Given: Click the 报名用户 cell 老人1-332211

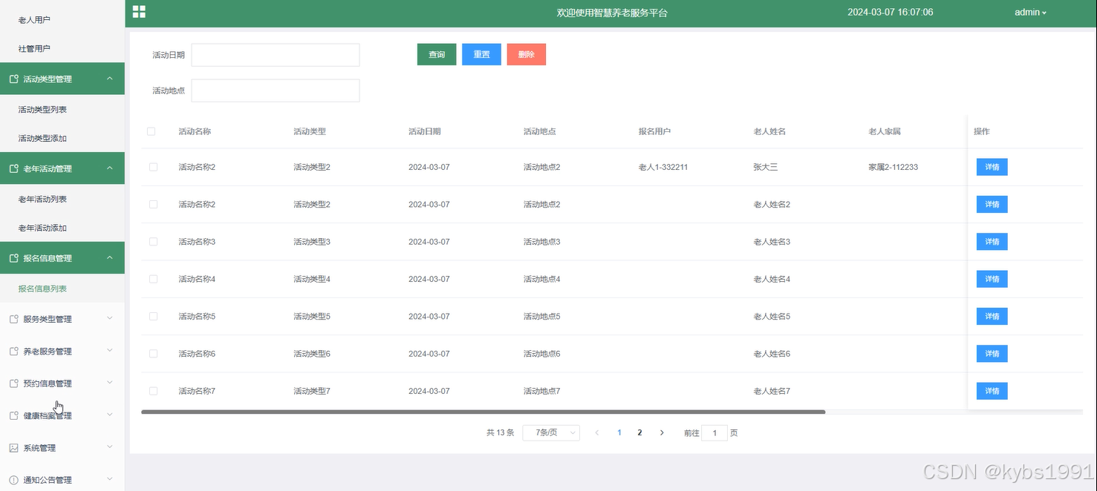Looking at the screenshot, I should [663, 167].
